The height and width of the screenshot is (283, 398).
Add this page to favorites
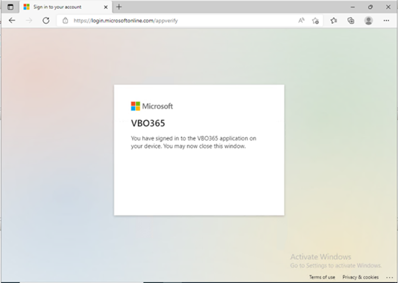(x=316, y=20)
